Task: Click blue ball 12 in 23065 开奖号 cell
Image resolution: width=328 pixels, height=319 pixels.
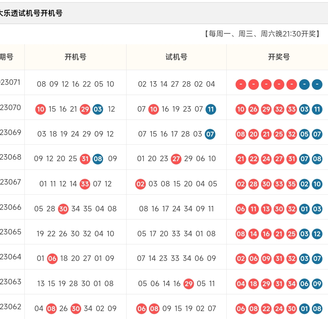Action: point(317,234)
